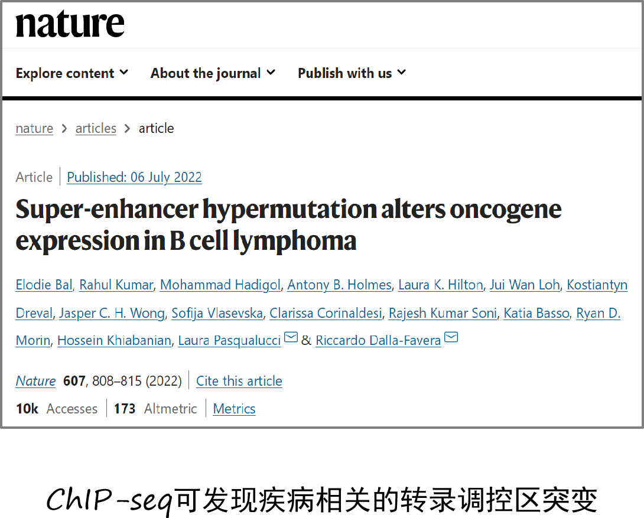View author Mohammad Hadigol
The width and height of the screenshot is (644, 518).
[x=220, y=285]
